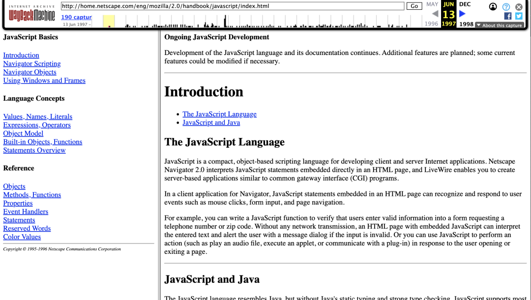Open the Wayback help question-mark icon

(x=506, y=7)
